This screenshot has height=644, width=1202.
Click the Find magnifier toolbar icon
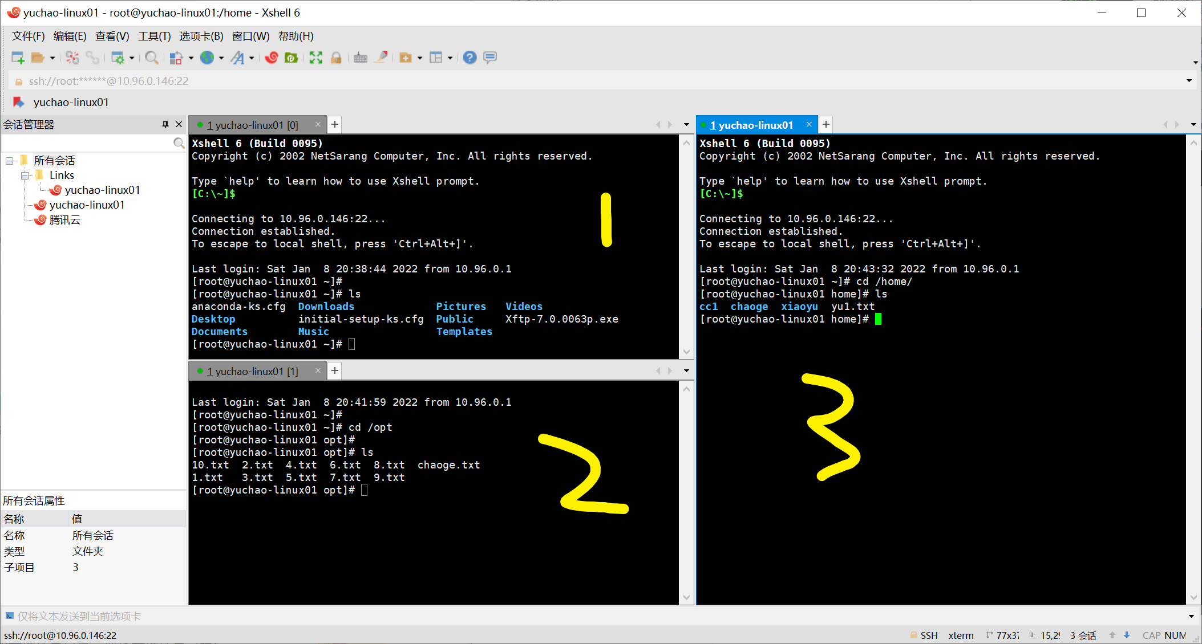tap(151, 58)
